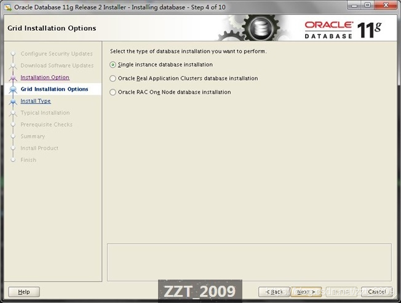
Task: Click the Oracle installer title bar icon
Action: pyautogui.click(x=7, y=7)
